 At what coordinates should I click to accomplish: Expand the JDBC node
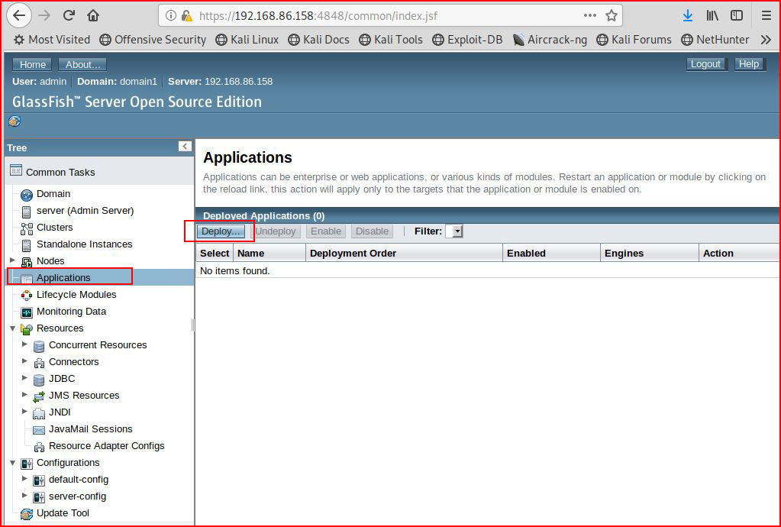coord(24,378)
